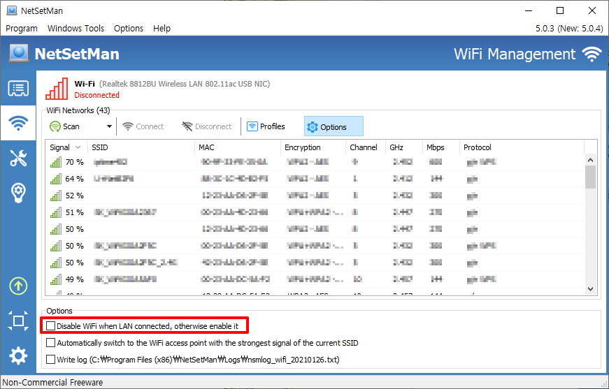Check automatically switch to strongest access point

[50, 342]
